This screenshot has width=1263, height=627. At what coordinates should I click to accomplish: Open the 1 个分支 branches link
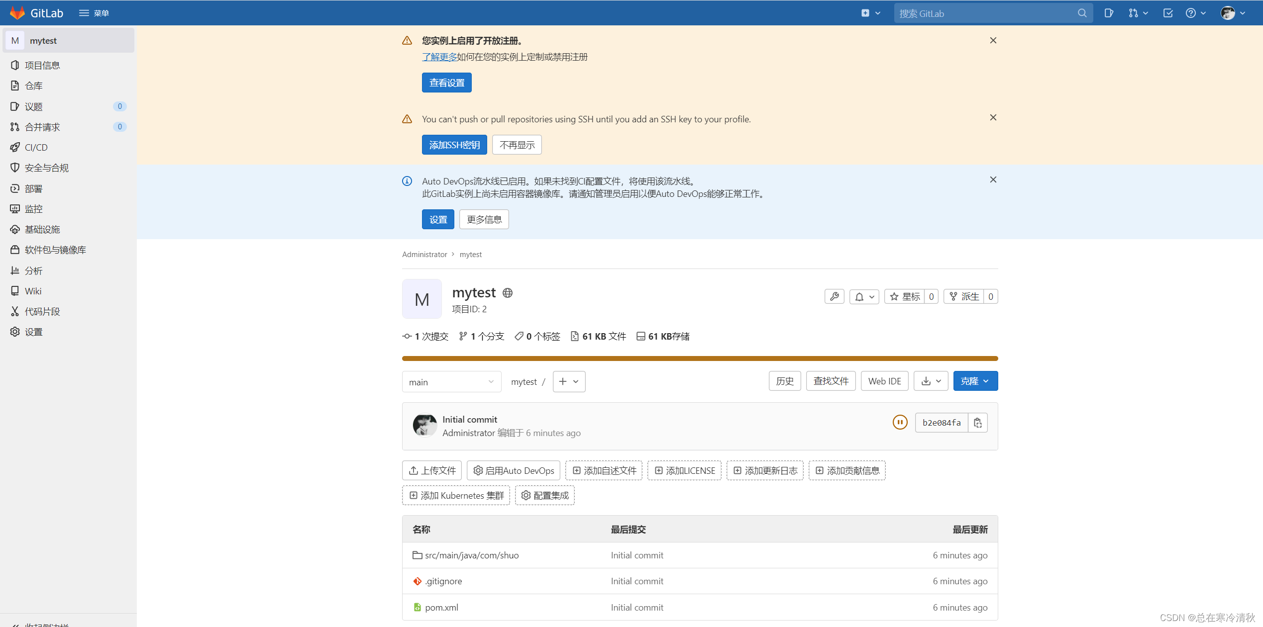[482, 336]
